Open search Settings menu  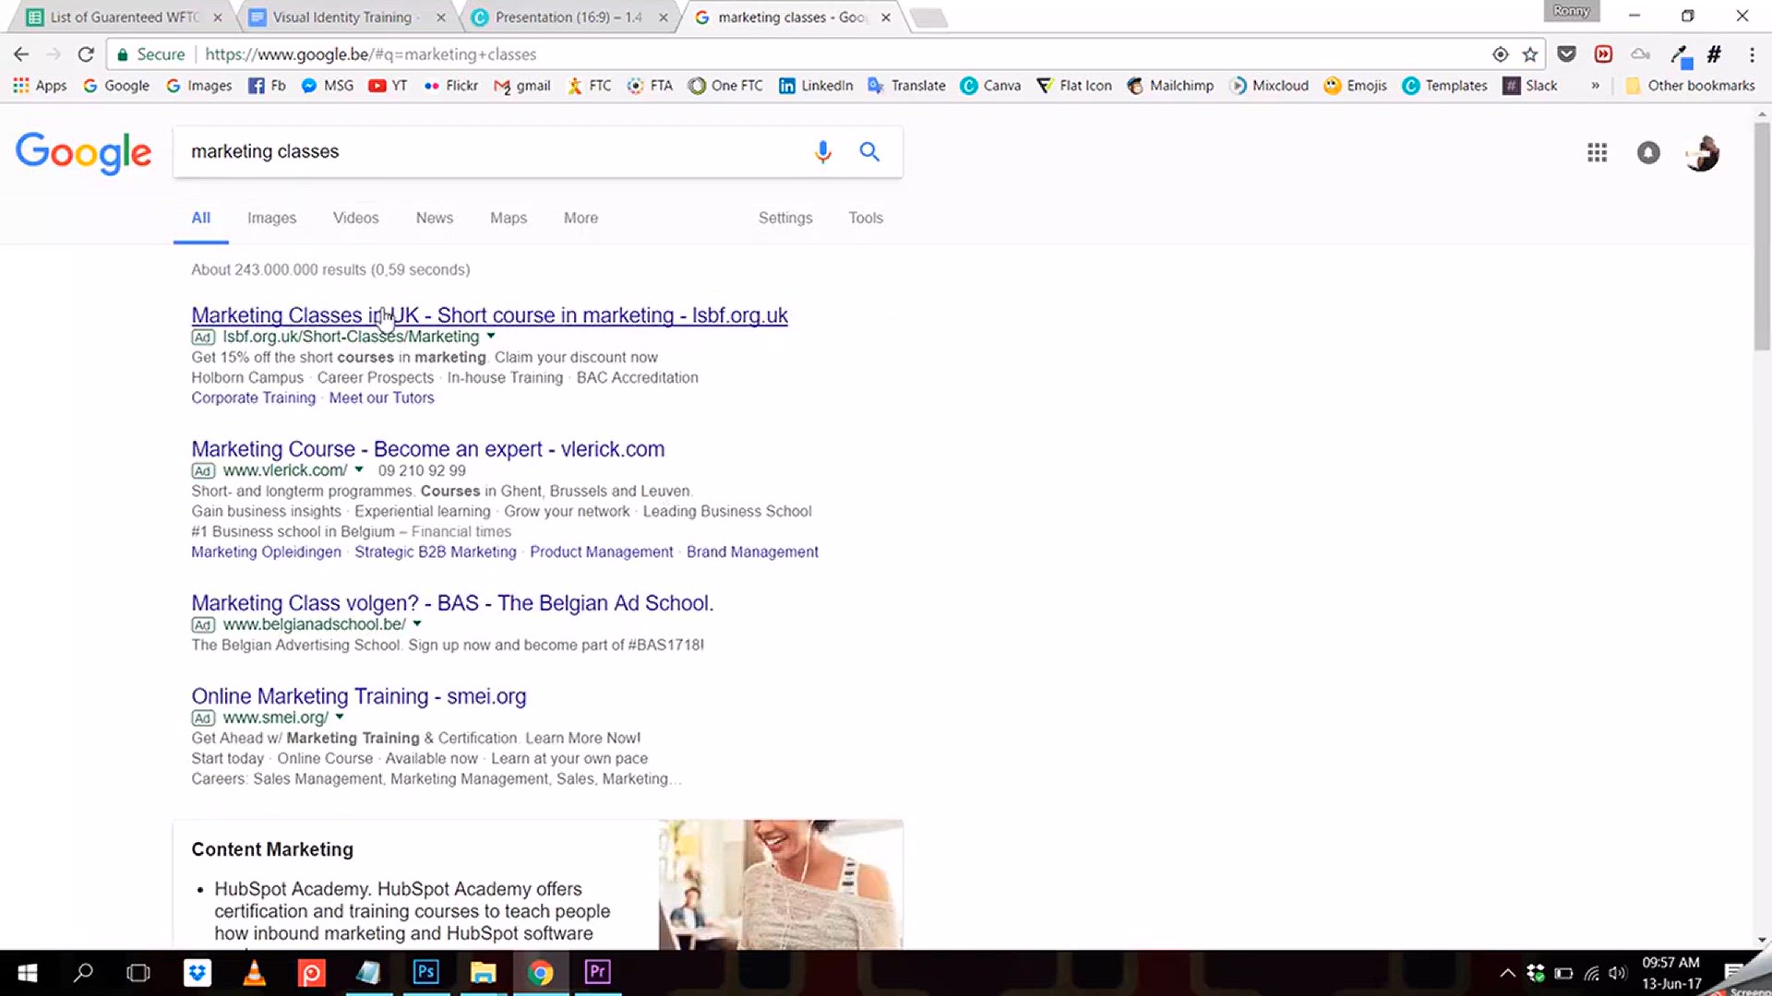(x=785, y=218)
